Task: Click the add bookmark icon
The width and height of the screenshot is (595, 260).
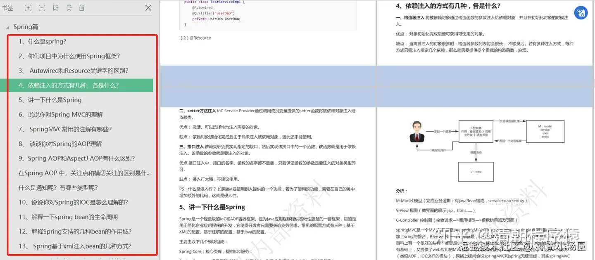Action: [x=55, y=8]
